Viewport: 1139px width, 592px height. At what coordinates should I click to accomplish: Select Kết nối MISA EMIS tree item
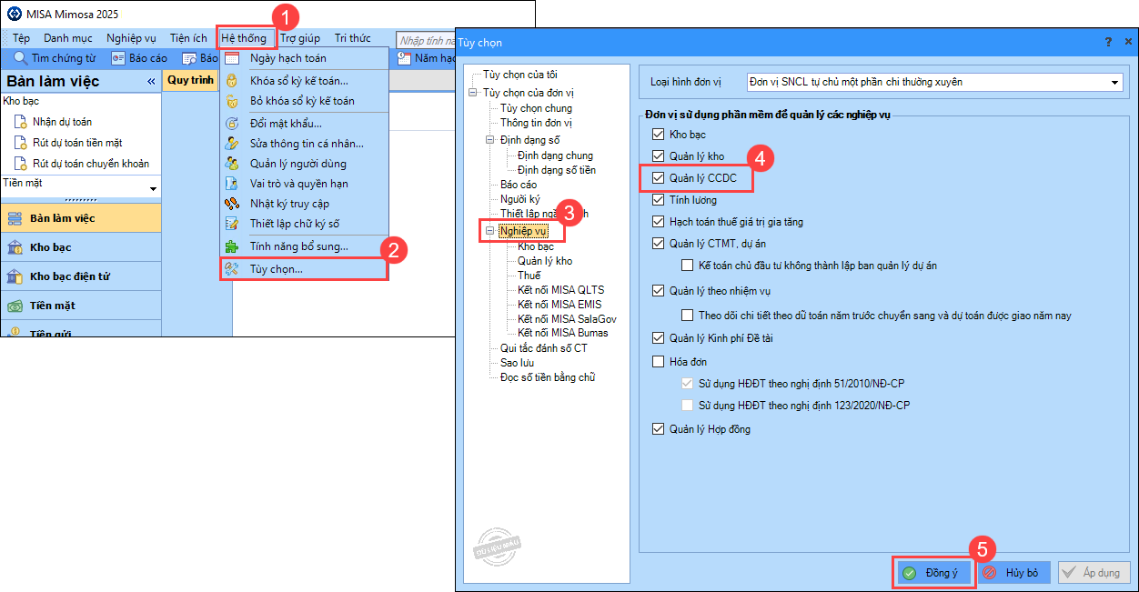559,305
